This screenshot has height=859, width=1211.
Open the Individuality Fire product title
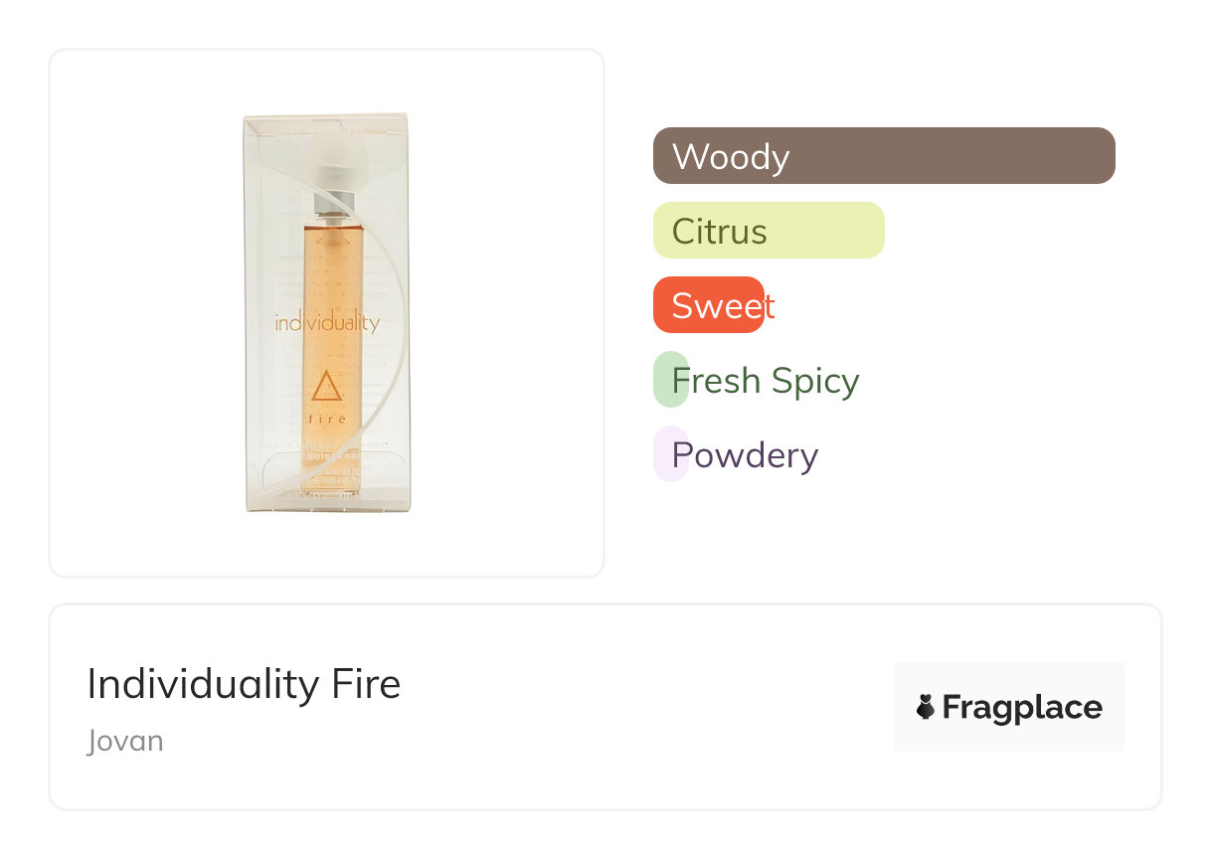244,684
